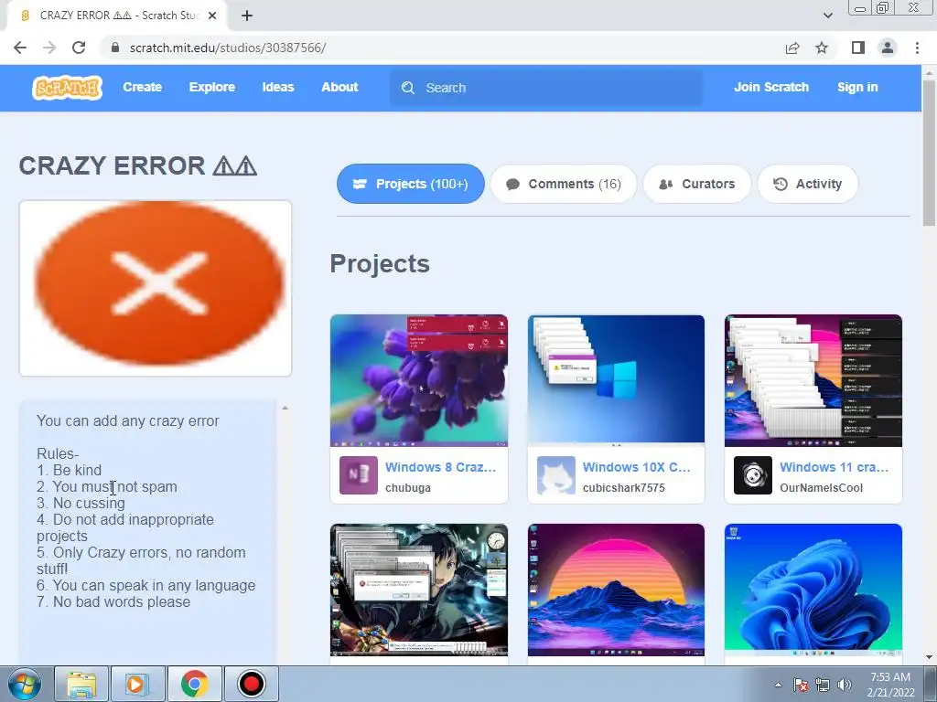Viewport: 937px width, 702px height.
Task: Open the Scratch logo home link
Action: (67, 88)
